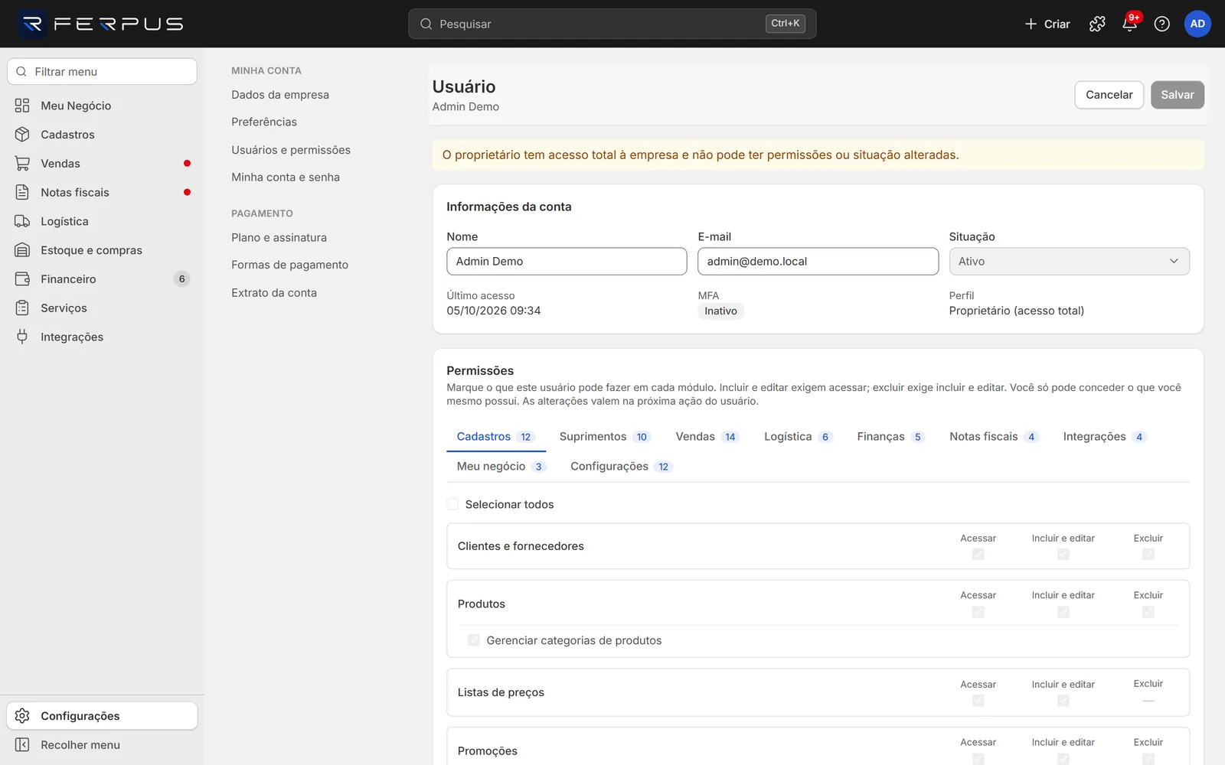This screenshot has width=1225, height=765.
Task: Toggle Incluir e editar checkbox for Clientes e fornecedores
Action: coord(1063,554)
